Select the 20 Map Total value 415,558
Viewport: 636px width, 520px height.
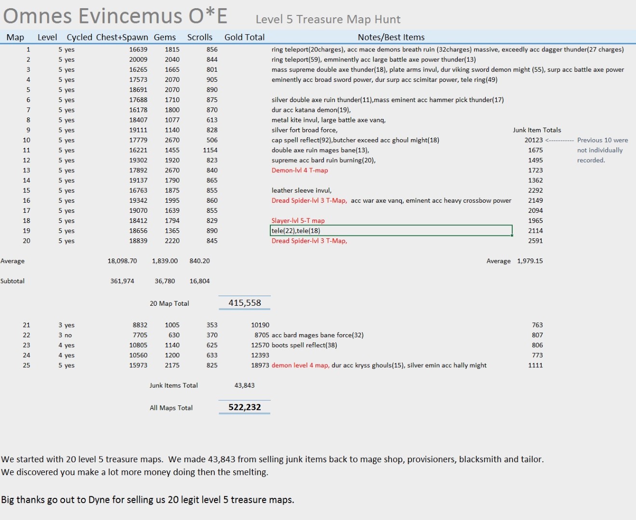[245, 303]
